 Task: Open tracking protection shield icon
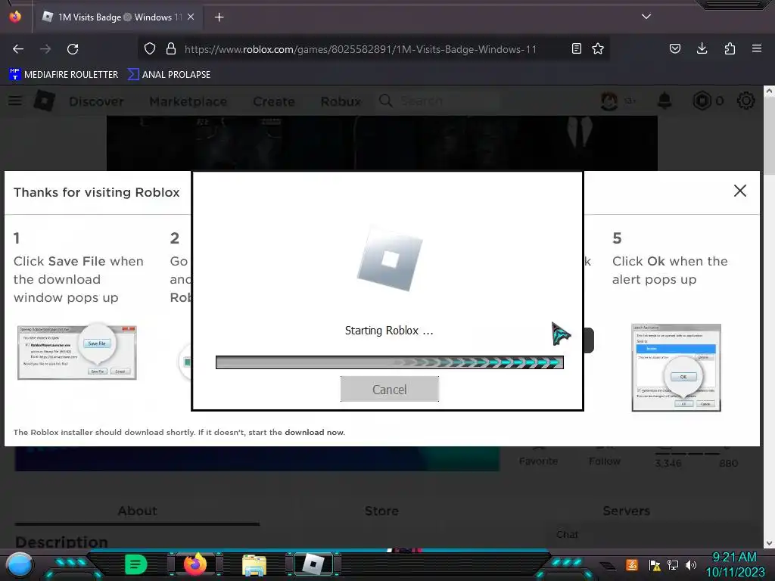click(x=150, y=49)
